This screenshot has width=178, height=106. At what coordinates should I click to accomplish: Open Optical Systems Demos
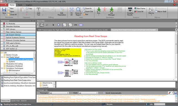click(18, 38)
